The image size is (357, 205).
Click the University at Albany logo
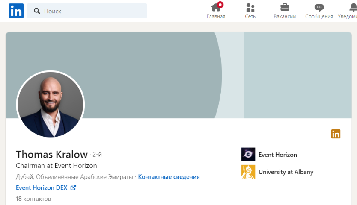coord(248,172)
